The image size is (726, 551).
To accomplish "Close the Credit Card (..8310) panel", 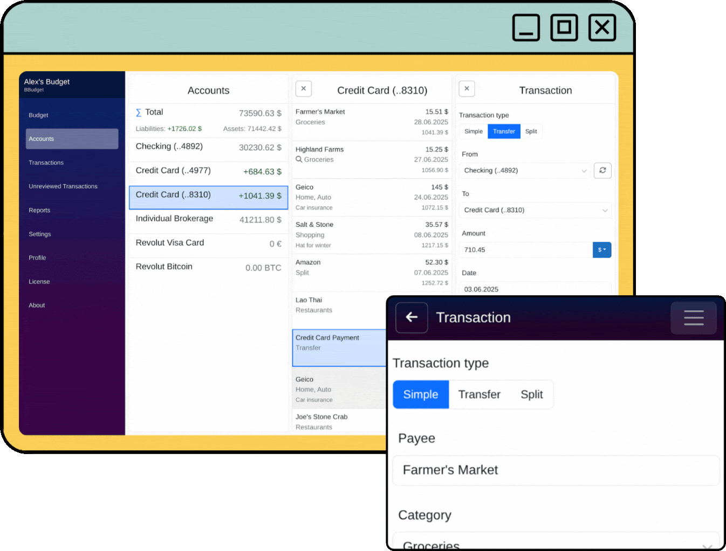I will click(x=303, y=88).
